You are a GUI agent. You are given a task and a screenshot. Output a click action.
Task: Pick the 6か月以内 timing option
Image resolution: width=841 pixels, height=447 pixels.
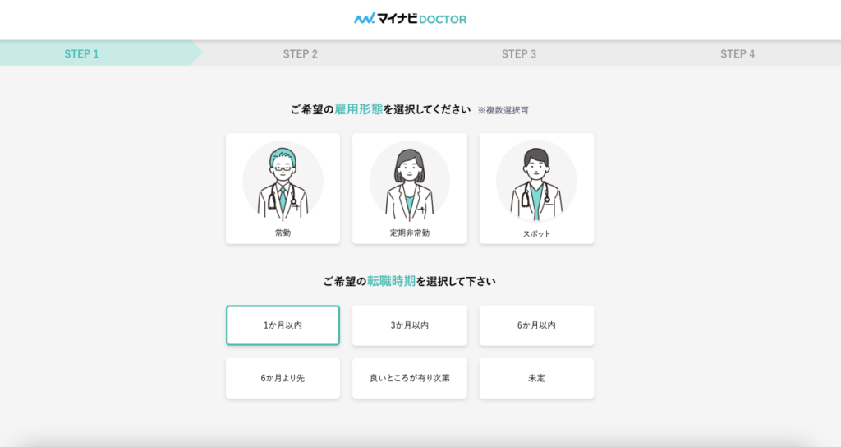click(536, 325)
